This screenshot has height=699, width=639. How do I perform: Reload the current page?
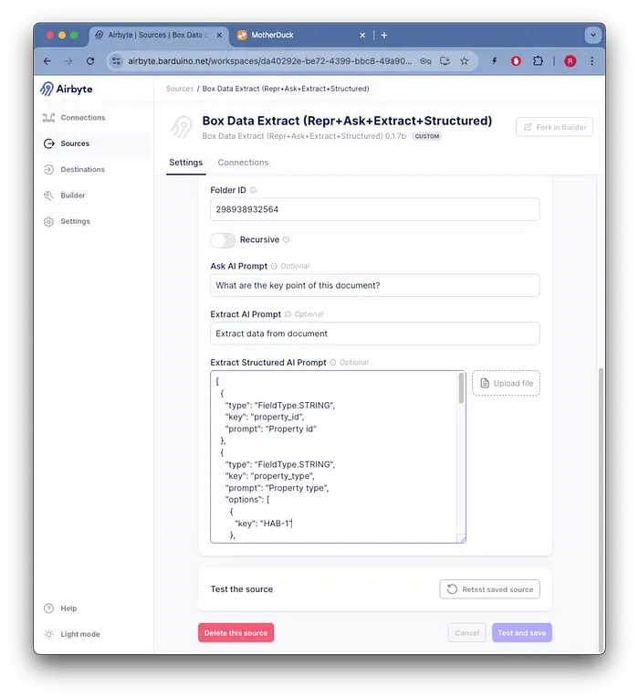tap(90, 61)
